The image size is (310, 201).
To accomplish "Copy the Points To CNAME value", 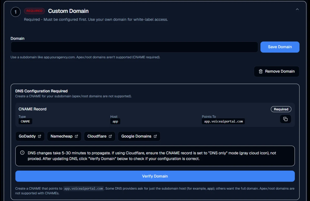I will coord(285,119).
